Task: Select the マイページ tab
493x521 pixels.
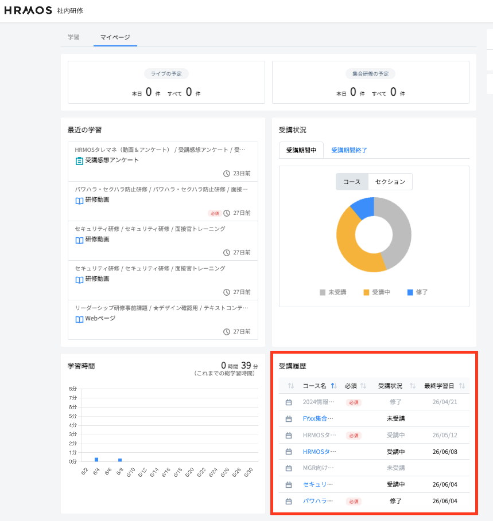Action: point(115,37)
